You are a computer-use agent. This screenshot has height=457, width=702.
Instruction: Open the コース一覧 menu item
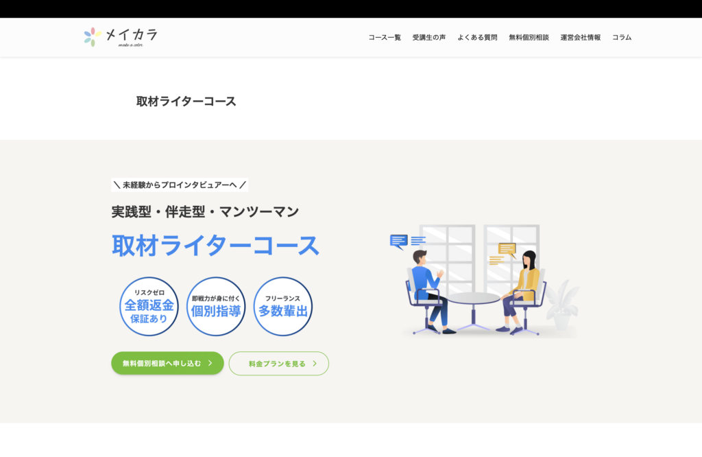tap(385, 38)
